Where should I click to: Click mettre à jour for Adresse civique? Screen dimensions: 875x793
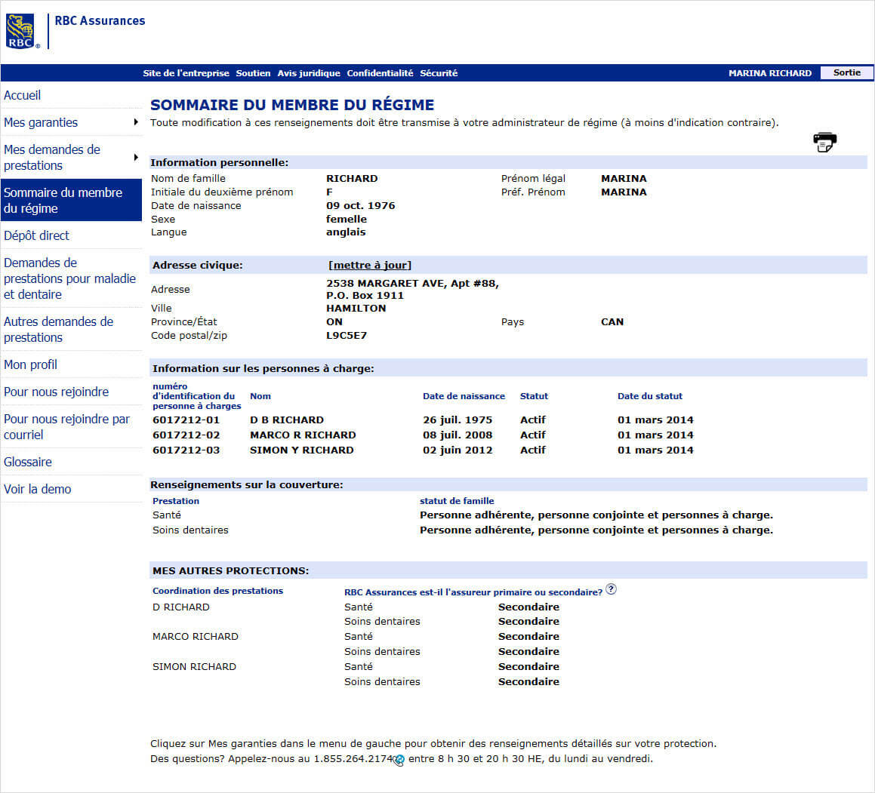pyautogui.click(x=370, y=265)
